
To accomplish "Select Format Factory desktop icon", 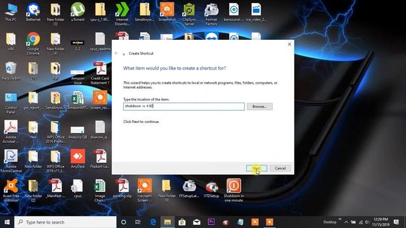I will [x=211, y=14].
